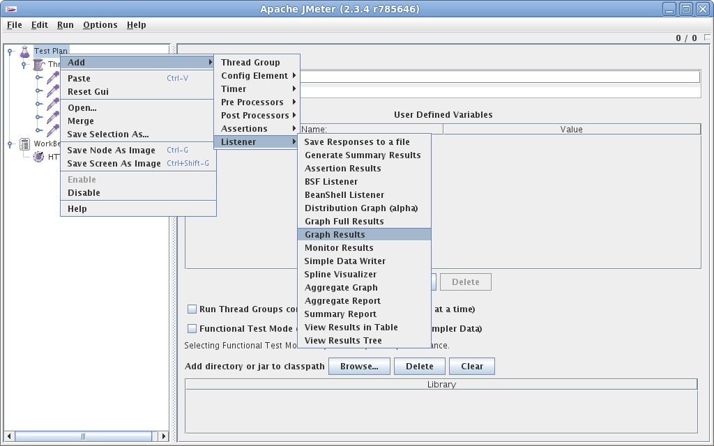Click the JMeter feather icon in the title bar

pyautogui.click(x=11, y=9)
